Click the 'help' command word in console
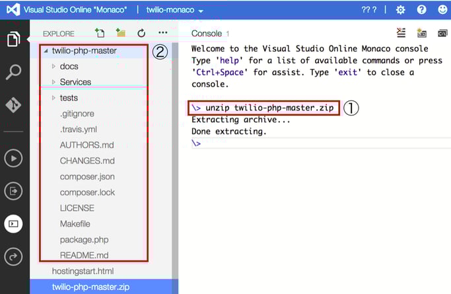Screen dimensions: 451x294 229,61
